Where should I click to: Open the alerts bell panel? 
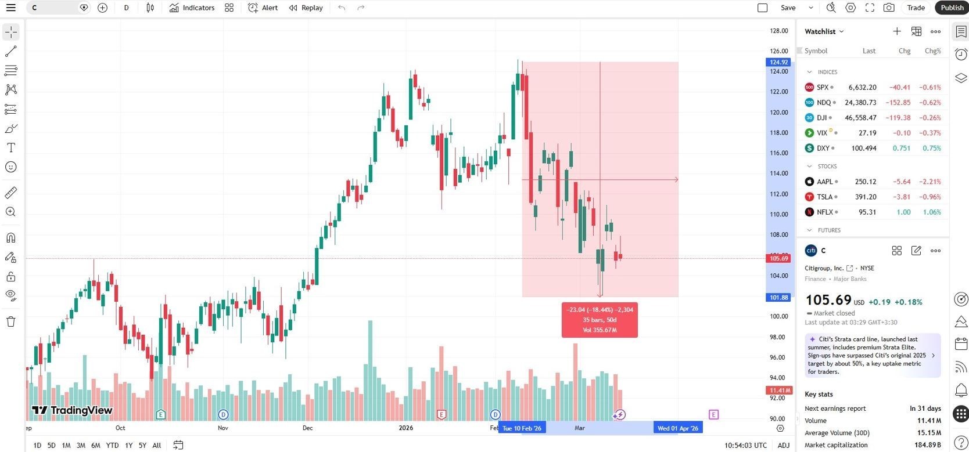click(x=961, y=390)
